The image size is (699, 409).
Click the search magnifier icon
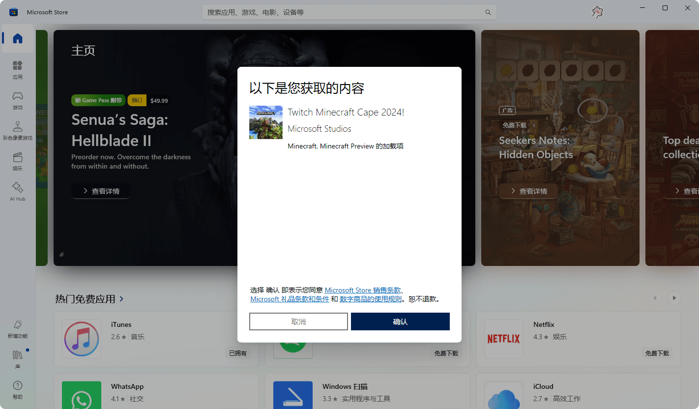[x=487, y=12]
